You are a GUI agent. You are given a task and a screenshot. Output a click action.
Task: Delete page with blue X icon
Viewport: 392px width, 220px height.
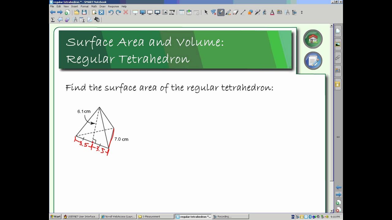(x=101, y=12)
